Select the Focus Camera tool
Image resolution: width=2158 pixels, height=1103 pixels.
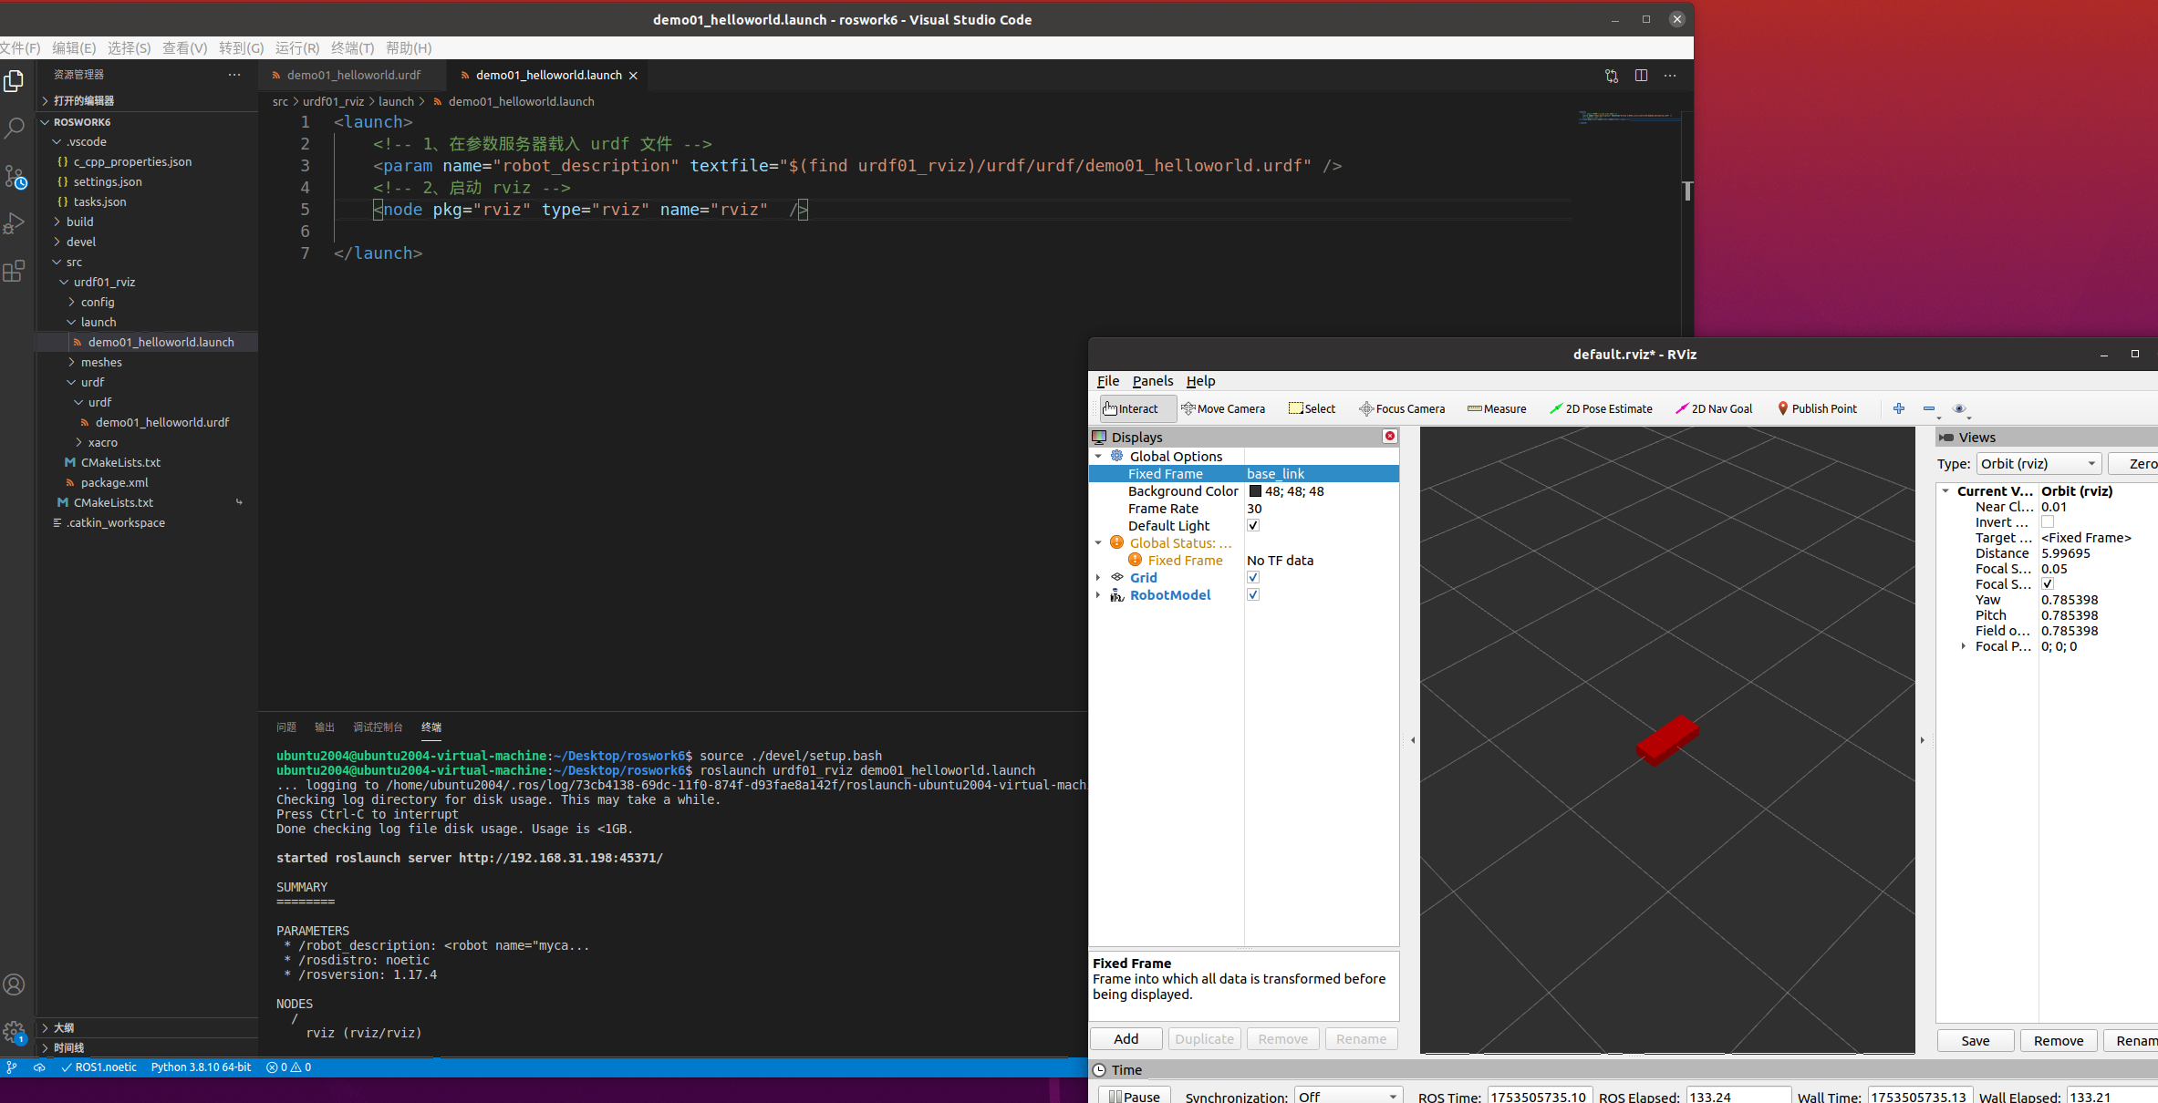coord(1402,408)
